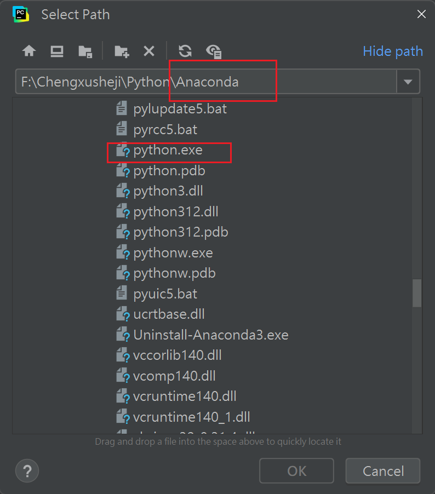This screenshot has height=494, width=435.
Task: Confirm with the OK button
Action: pyautogui.click(x=296, y=471)
